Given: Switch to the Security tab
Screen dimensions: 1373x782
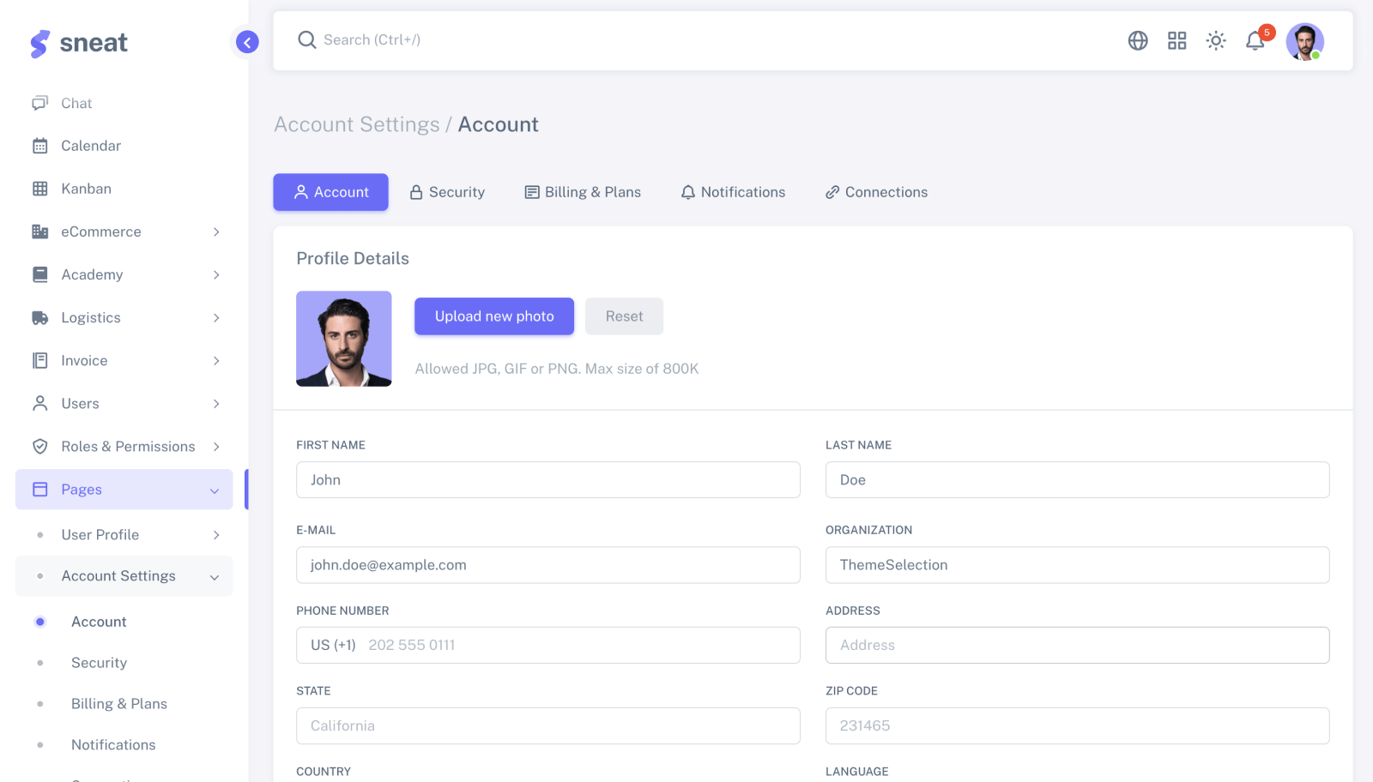Looking at the screenshot, I should 447,191.
